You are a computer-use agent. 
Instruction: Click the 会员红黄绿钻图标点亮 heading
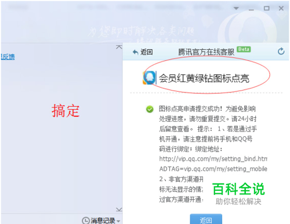coord(204,78)
